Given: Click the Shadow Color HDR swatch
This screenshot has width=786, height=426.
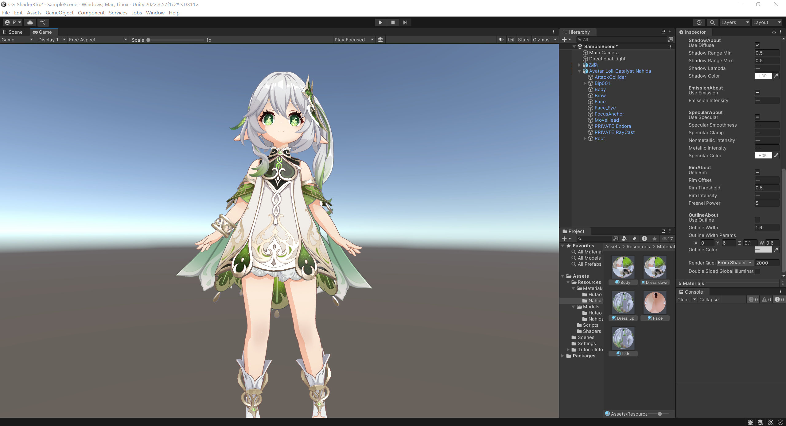Looking at the screenshot, I should [x=763, y=76].
